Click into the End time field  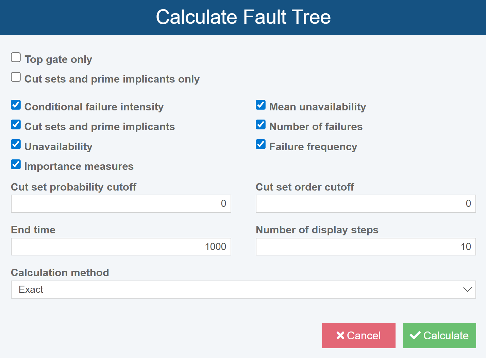tap(121, 247)
